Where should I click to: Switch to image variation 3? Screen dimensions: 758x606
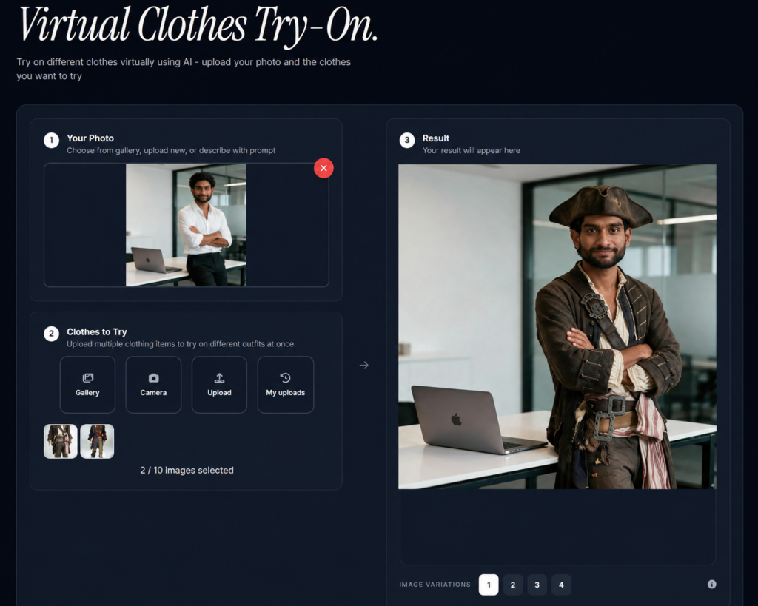(x=537, y=585)
